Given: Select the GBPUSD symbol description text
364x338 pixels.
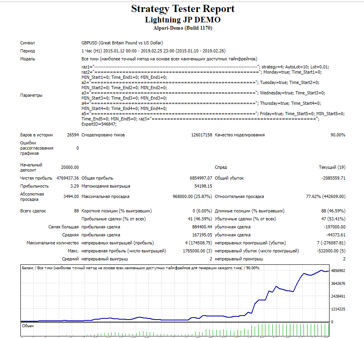Looking at the screenshot, I should [122, 43].
